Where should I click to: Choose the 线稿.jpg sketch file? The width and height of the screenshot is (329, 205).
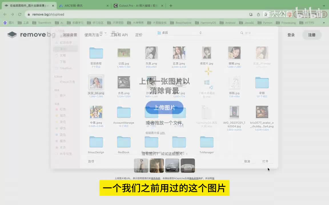[x=234, y=83]
